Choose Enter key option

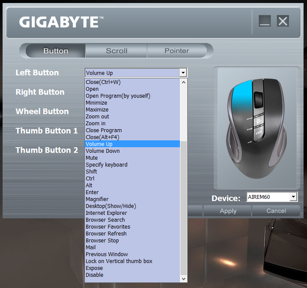(132, 192)
